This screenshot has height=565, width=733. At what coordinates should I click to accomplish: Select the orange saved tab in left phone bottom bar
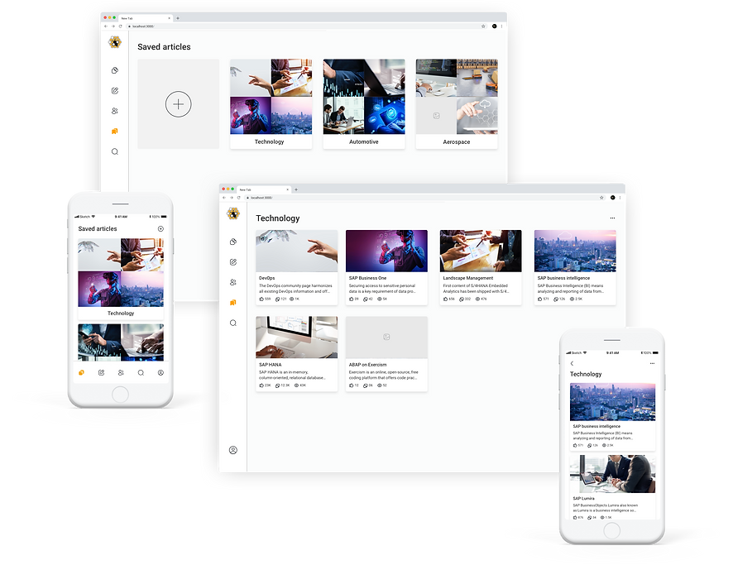[x=81, y=373]
